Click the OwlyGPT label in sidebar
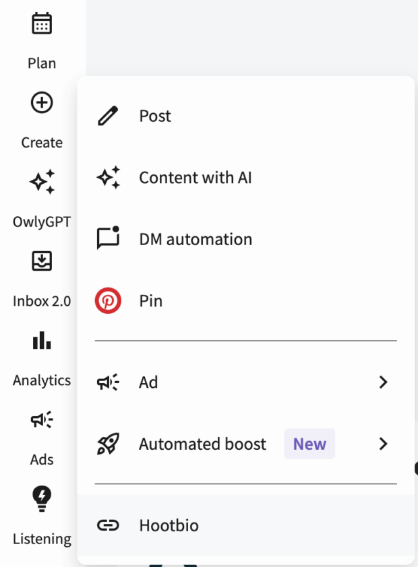Screen dimensions: 418x567 point(42,222)
